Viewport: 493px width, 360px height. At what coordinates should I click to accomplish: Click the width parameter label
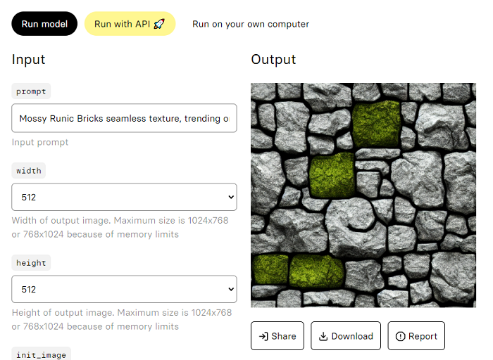(29, 171)
